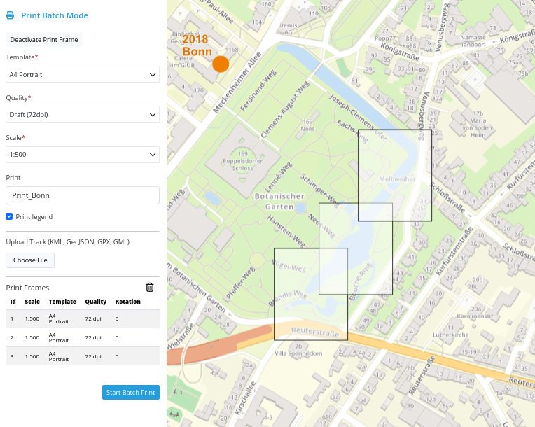Image resolution: width=535 pixels, height=427 pixels.
Task: Click the green park icon near Kirschallee
Action: click(176, 391)
